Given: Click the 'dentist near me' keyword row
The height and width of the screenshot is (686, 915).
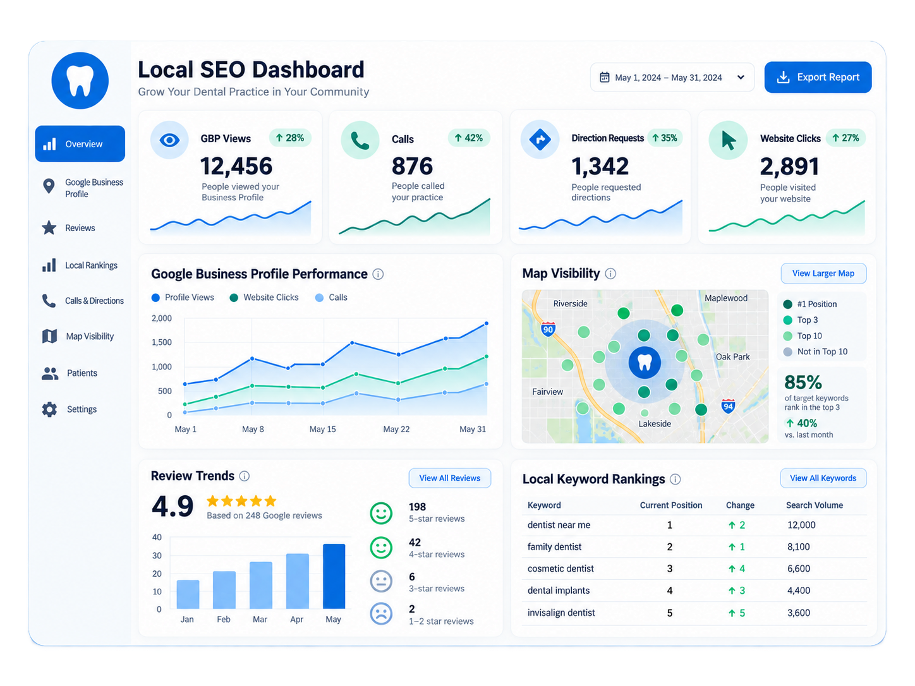Looking at the screenshot, I should pyautogui.click(x=694, y=525).
